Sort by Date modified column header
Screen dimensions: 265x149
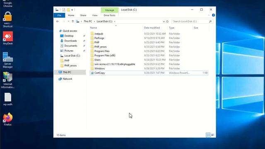152,28
